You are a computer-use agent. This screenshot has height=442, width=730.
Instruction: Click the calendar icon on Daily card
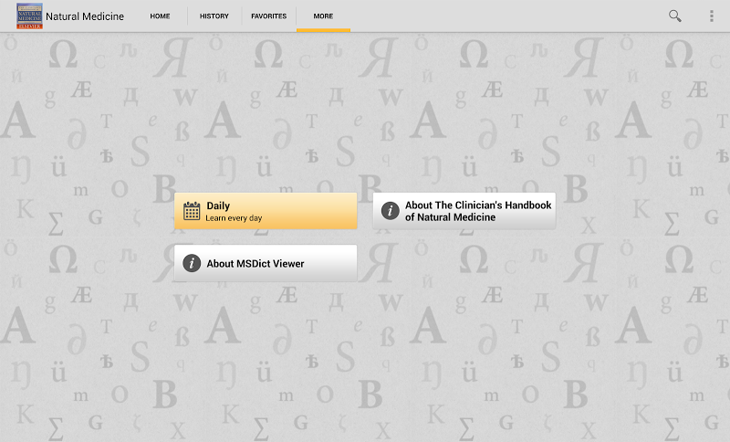coord(192,211)
